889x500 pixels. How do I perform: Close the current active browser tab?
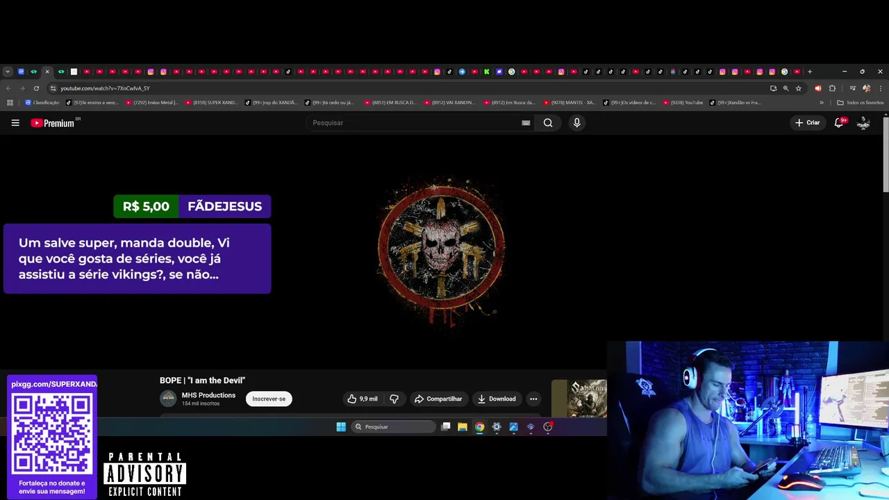pos(47,72)
